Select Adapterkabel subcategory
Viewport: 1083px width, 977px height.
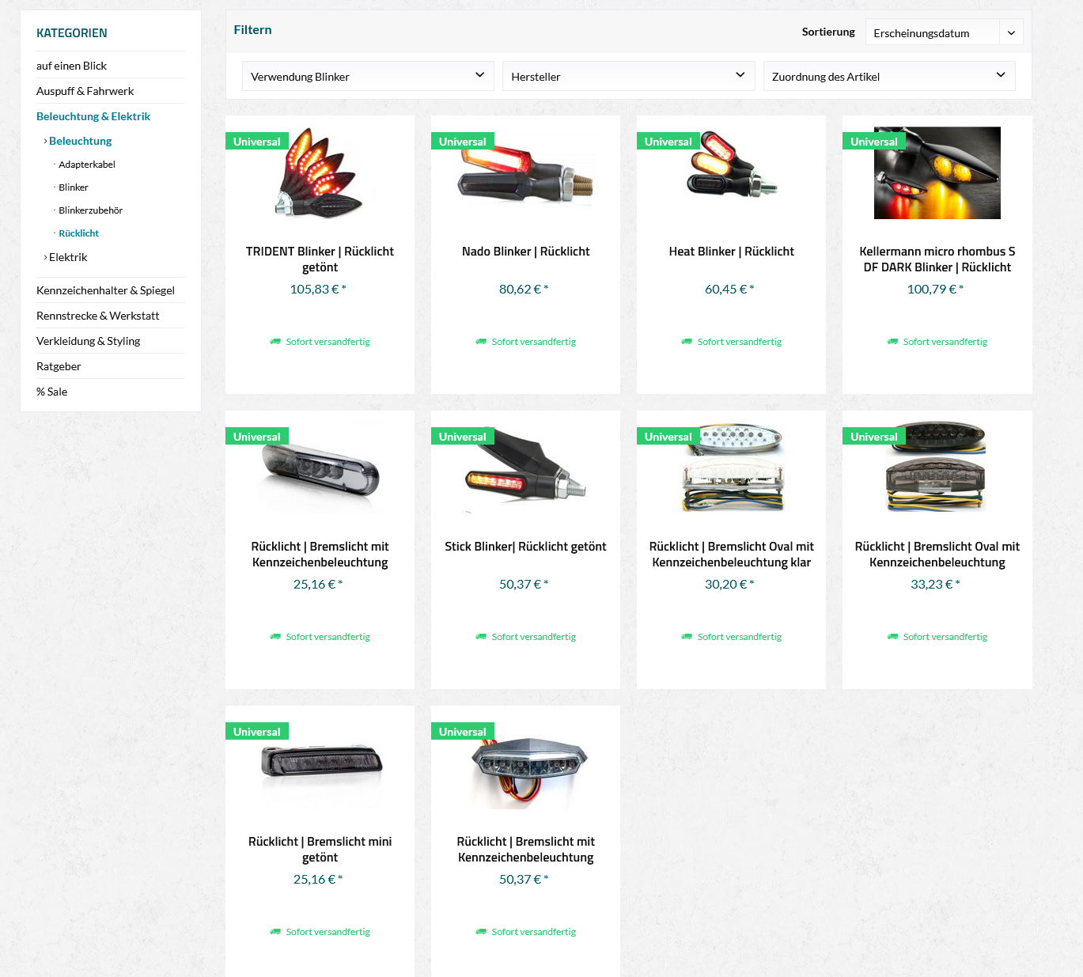click(87, 165)
